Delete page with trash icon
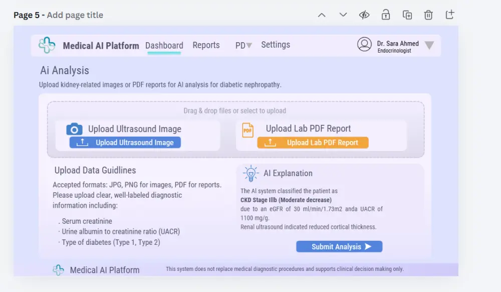This screenshot has width=501, height=292. tap(428, 15)
